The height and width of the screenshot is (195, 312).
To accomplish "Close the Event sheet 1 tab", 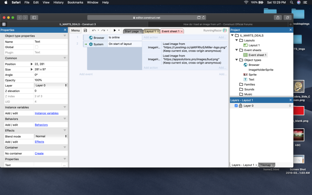I will [181, 31].
